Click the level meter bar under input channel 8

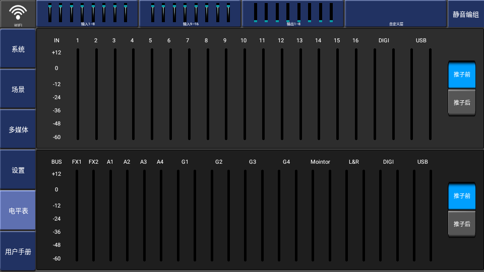tap(208, 94)
